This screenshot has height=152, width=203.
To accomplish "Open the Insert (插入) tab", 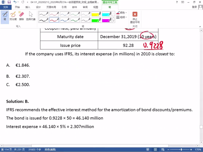I will tap(28, 7).
